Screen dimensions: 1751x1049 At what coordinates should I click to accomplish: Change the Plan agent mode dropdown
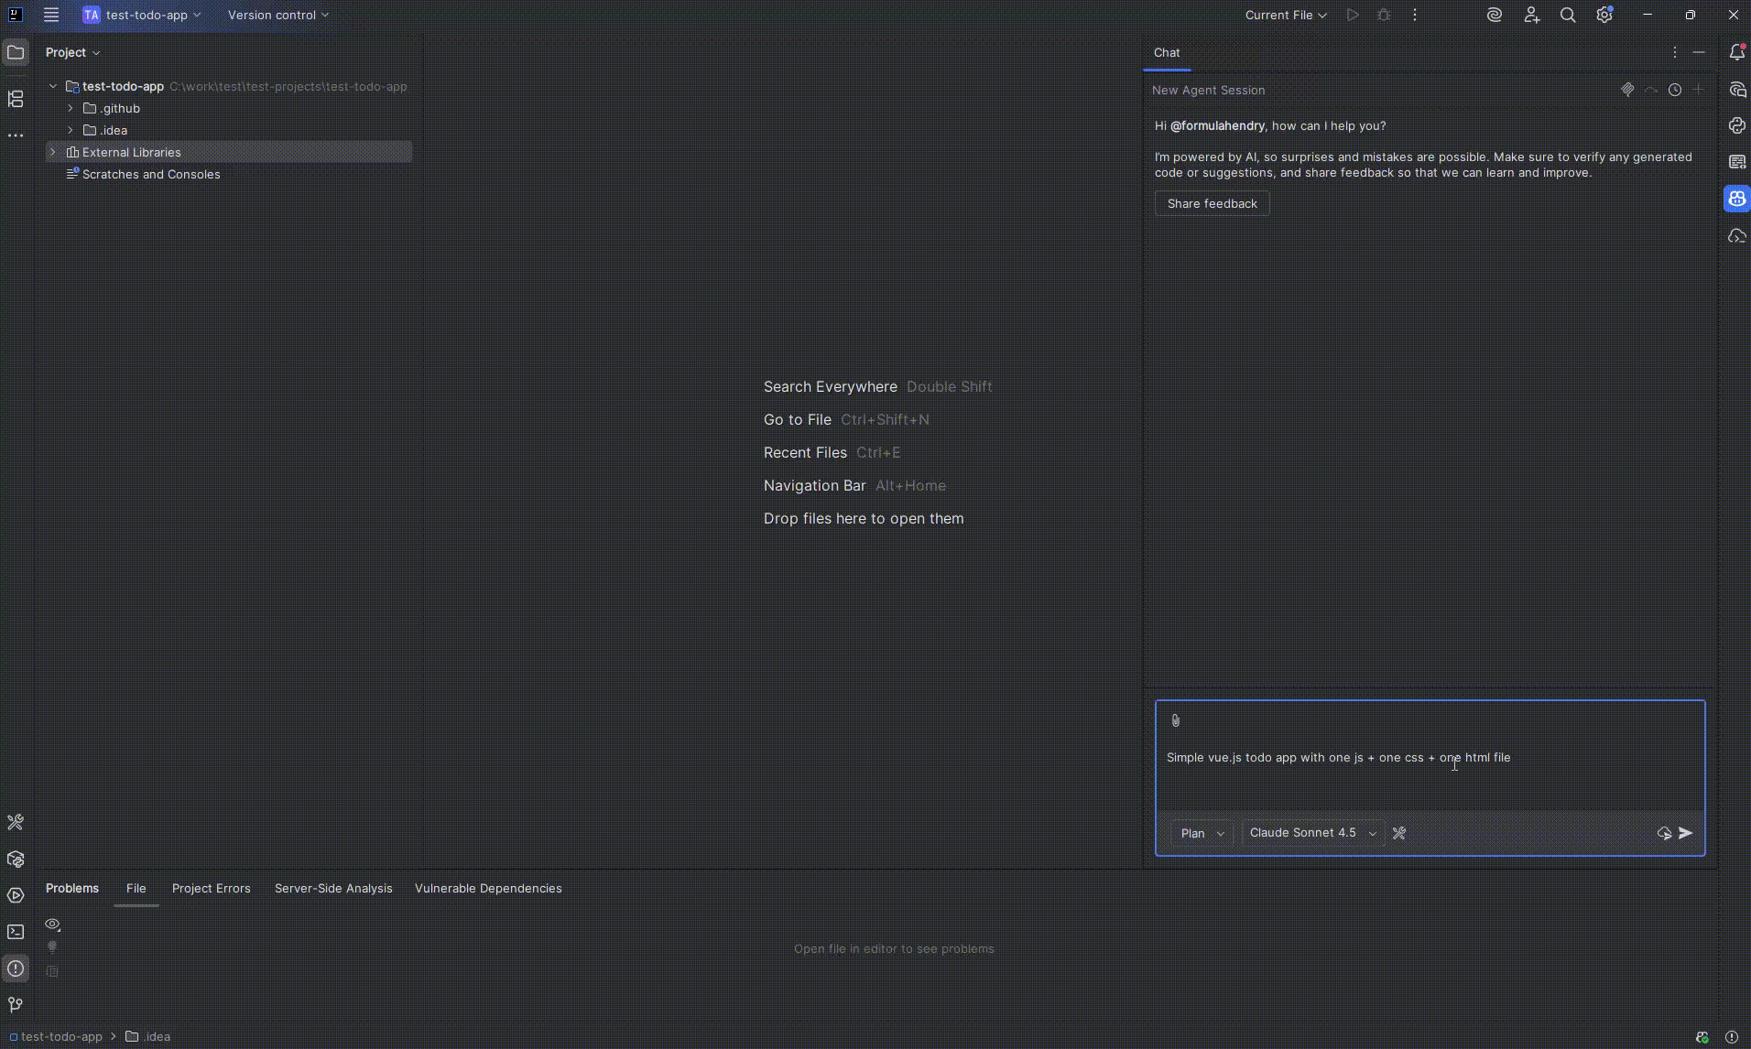1202,833
